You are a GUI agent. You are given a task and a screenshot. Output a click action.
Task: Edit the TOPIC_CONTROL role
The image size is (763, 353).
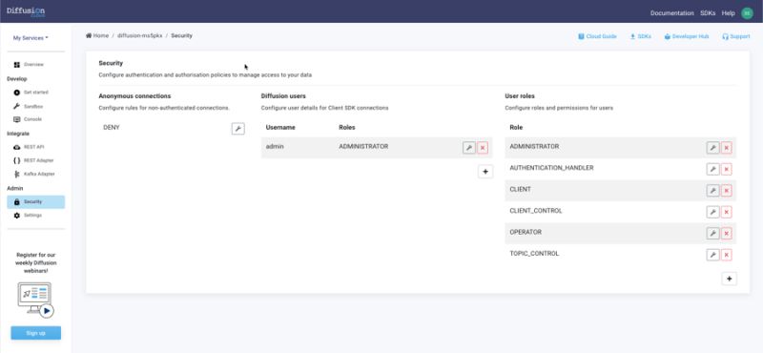coord(712,255)
